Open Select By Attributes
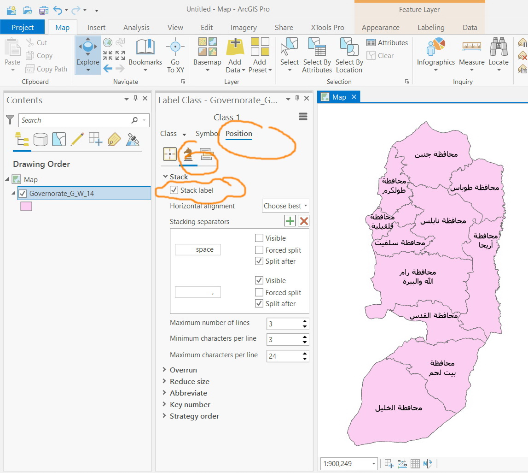Image resolution: width=528 pixels, height=473 pixels. [317, 55]
